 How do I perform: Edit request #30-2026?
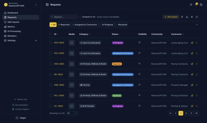pyautogui.click(x=192, y=85)
